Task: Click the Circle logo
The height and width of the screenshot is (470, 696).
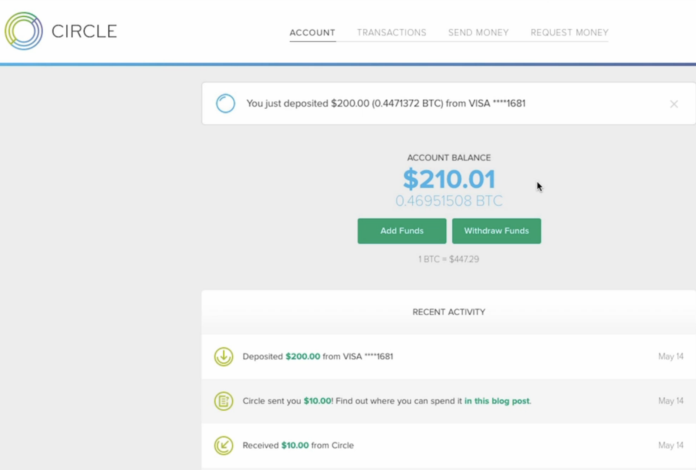Action: coord(60,31)
